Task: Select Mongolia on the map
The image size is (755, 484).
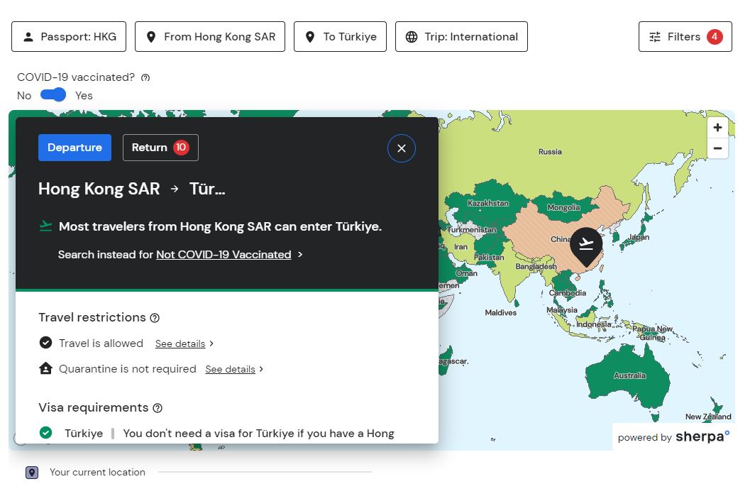Action: 563,207
